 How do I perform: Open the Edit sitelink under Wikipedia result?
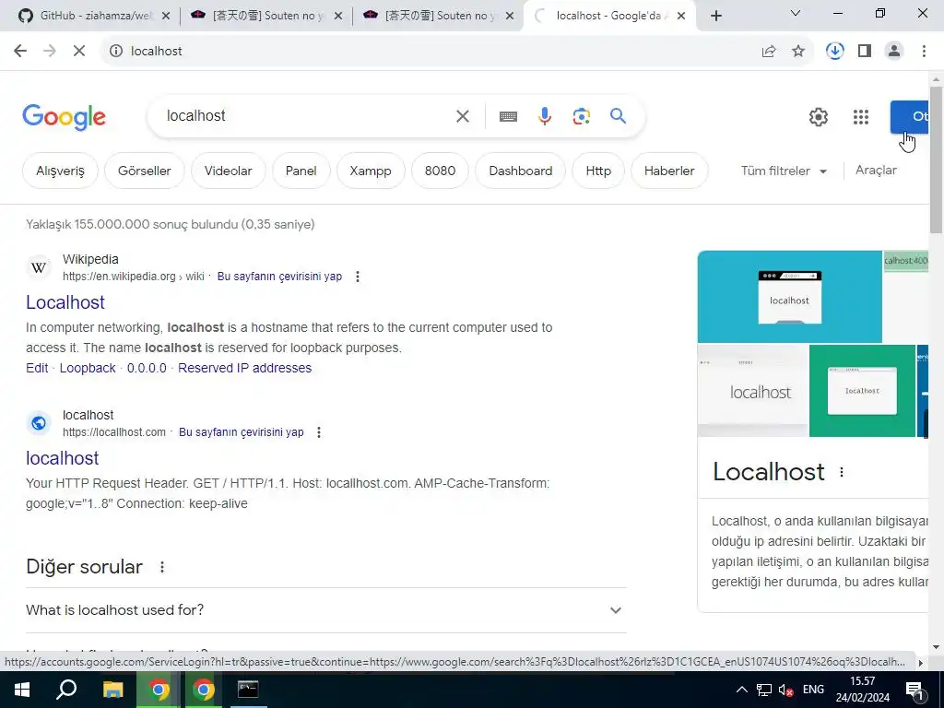click(37, 368)
